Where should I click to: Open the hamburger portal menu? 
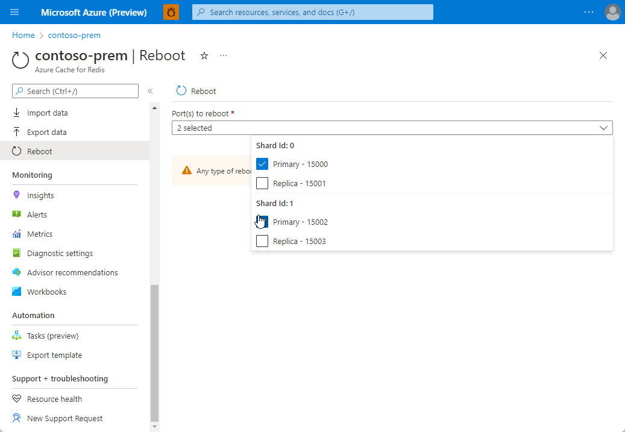pos(15,12)
